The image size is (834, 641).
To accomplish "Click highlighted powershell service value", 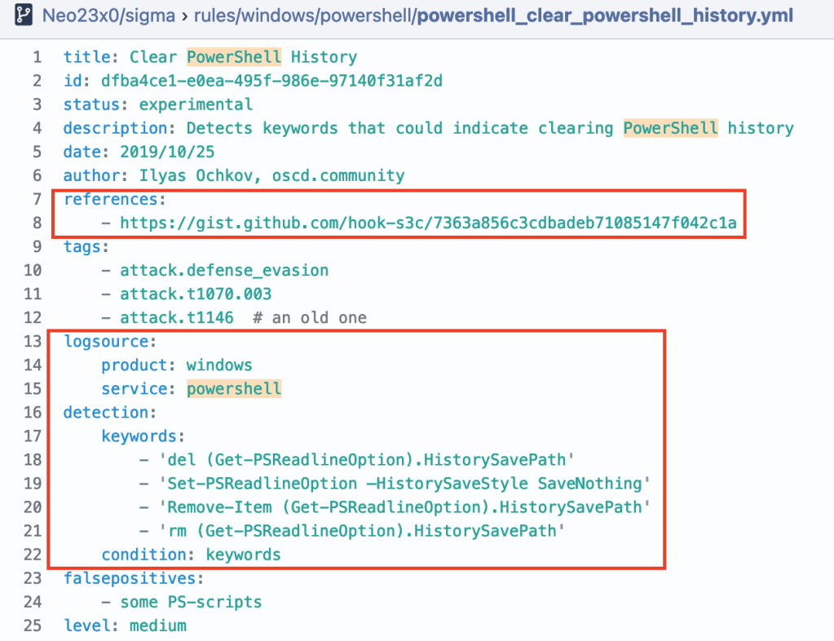I will coord(234,389).
